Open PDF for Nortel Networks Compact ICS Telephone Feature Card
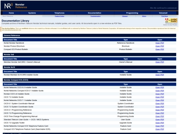 tap(160, 126)
